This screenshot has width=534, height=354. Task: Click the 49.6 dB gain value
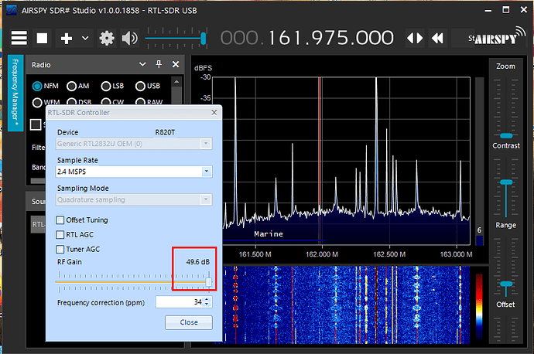(197, 262)
